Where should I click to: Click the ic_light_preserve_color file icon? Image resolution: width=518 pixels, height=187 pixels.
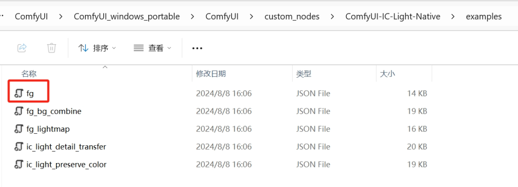click(x=19, y=164)
